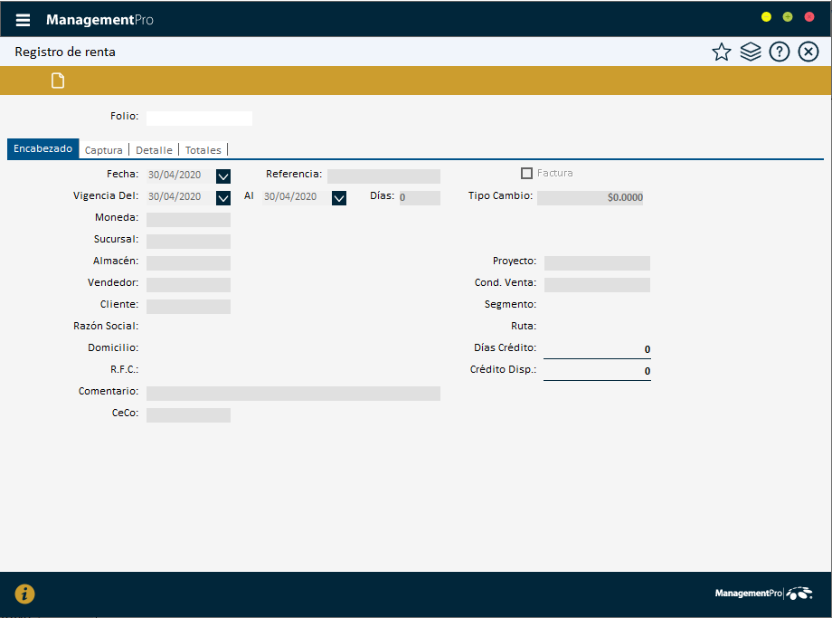The height and width of the screenshot is (618, 832).
Task: Select the Tipo Cambio field
Action: [x=590, y=198]
